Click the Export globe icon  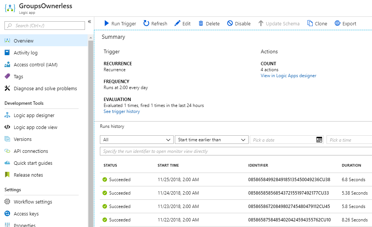point(338,23)
